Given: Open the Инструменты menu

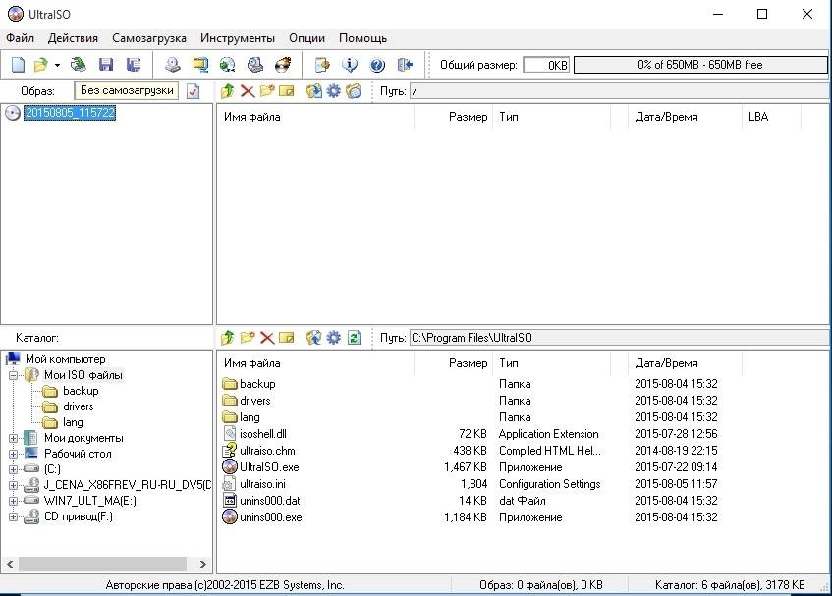Looking at the screenshot, I should 237,38.
